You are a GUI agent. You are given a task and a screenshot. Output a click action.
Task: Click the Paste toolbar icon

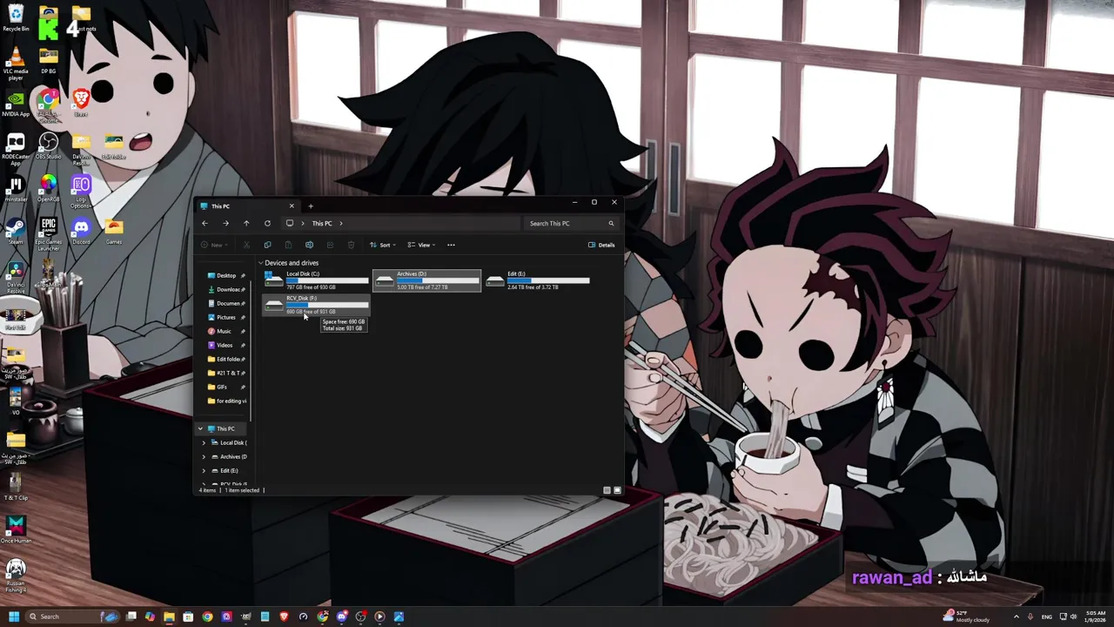(x=288, y=245)
